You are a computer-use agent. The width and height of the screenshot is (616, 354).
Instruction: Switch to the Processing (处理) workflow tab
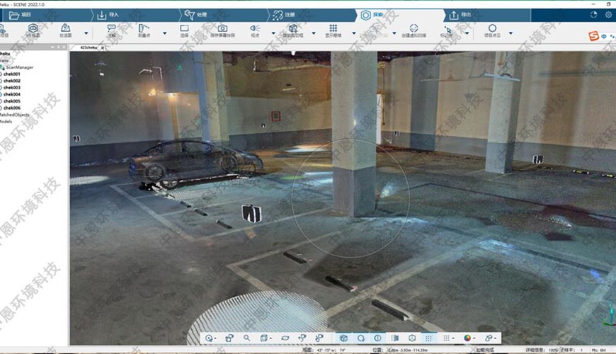pyautogui.click(x=224, y=15)
